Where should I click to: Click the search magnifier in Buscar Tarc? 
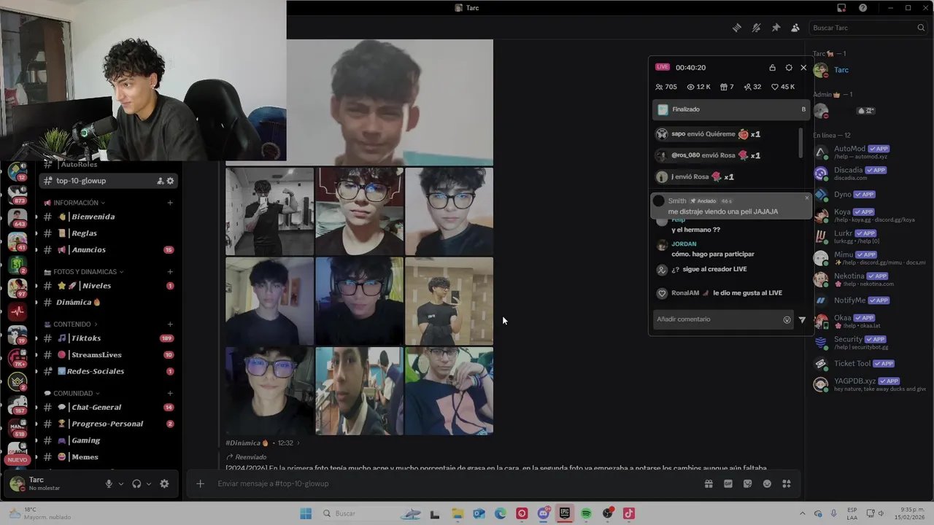pyautogui.click(x=921, y=28)
